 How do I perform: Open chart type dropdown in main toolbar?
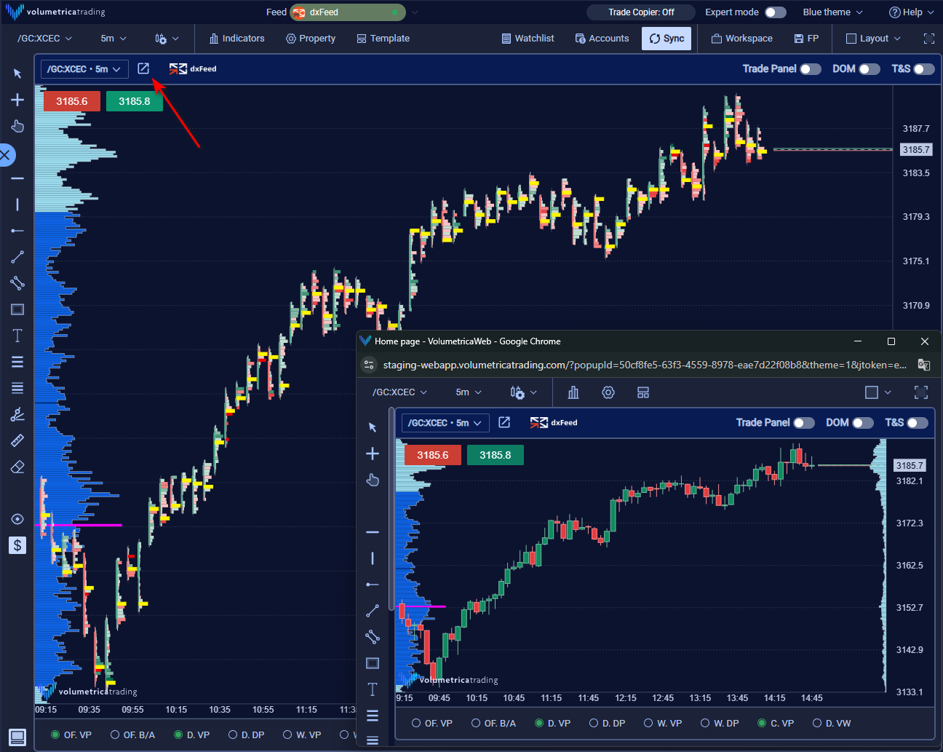tap(167, 39)
